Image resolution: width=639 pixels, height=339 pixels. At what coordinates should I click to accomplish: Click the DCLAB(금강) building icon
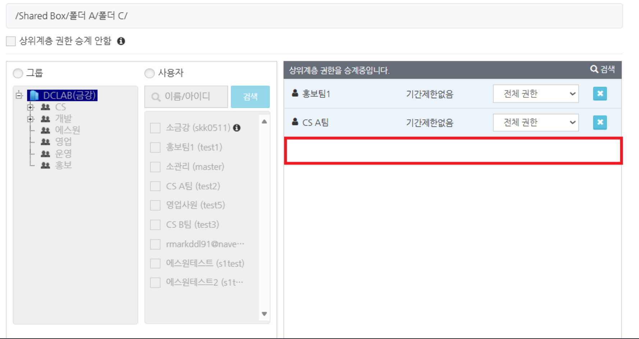click(34, 95)
